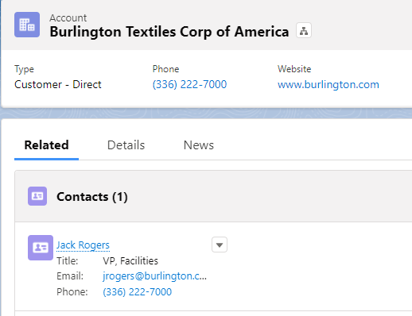The width and height of the screenshot is (412, 316).
Task: Click the Account building icon
Action: pyautogui.click(x=27, y=25)
